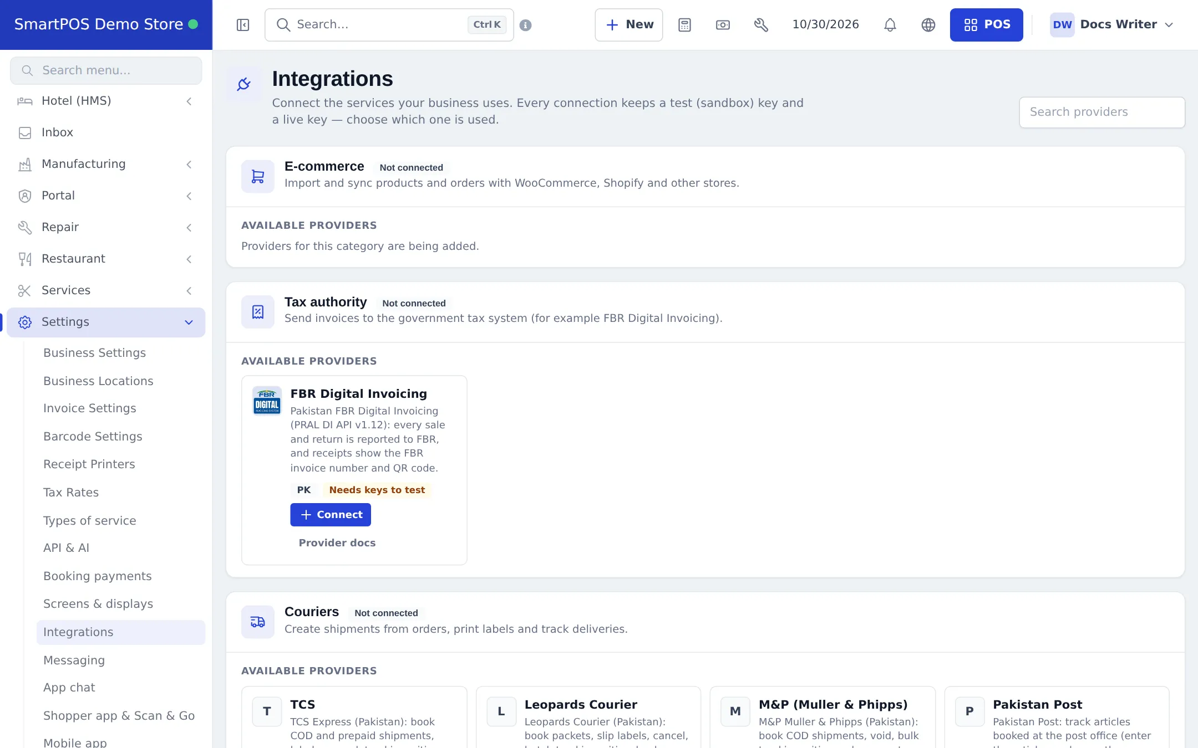The image size is (1198, 748).
Task: Click the Needs keys to test badge
Action: tap(377, 490)
